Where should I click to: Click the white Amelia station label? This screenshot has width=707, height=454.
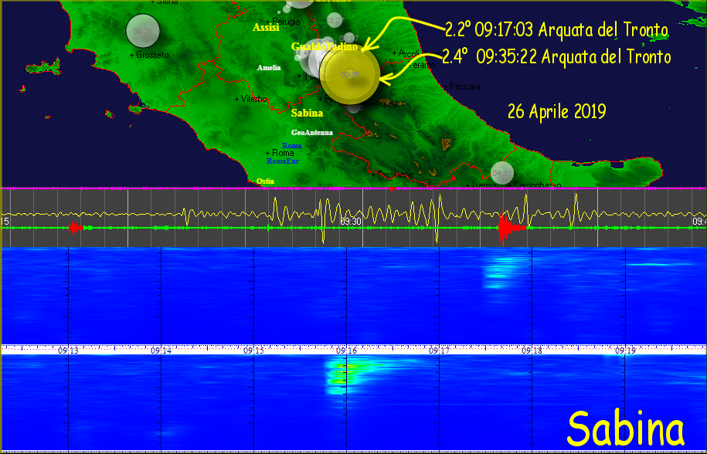pyautogui.click(x=269, y=68)
